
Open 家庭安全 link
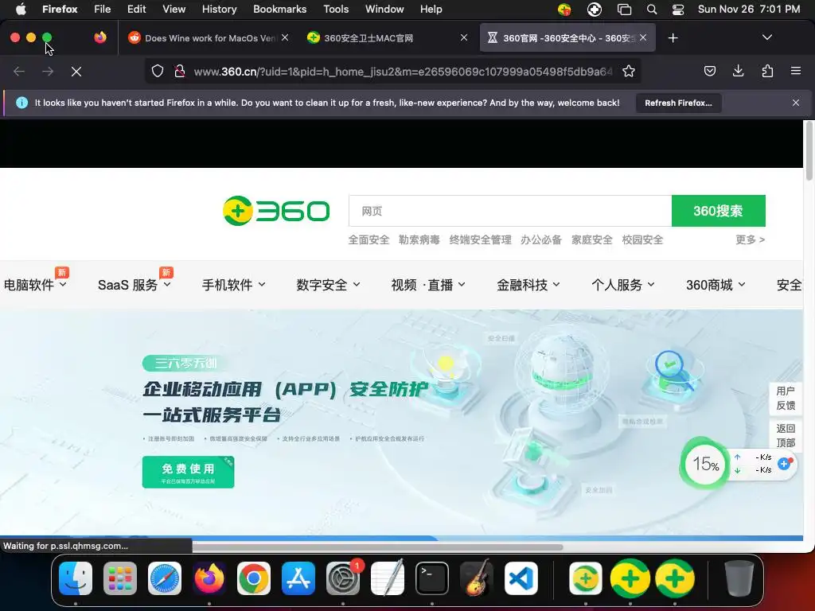click(x=592, y=240)
